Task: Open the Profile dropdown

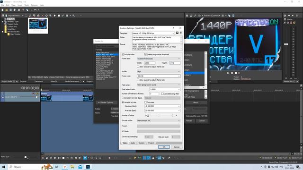Action: point(159,71)
